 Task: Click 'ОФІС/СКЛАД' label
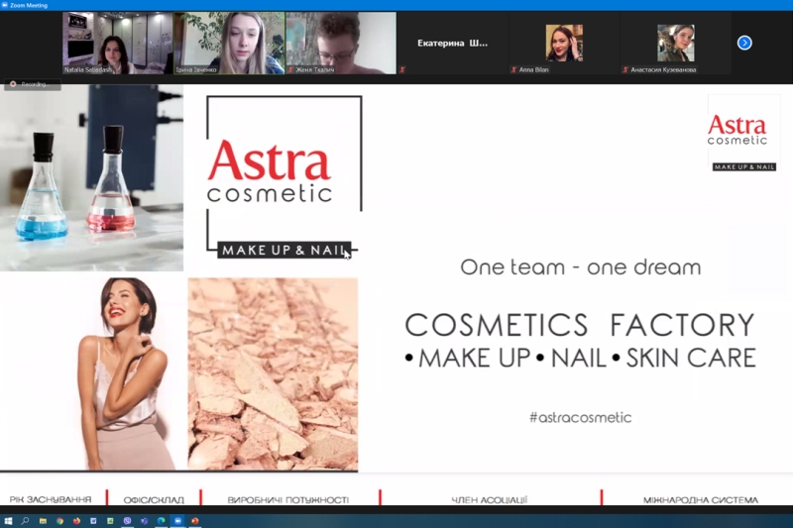coord(154,500)
